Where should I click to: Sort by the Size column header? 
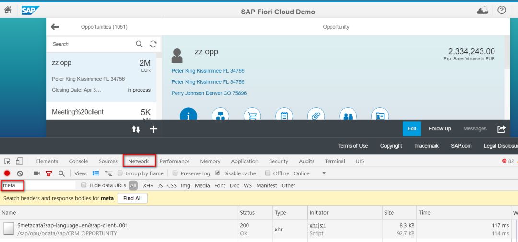400,213
